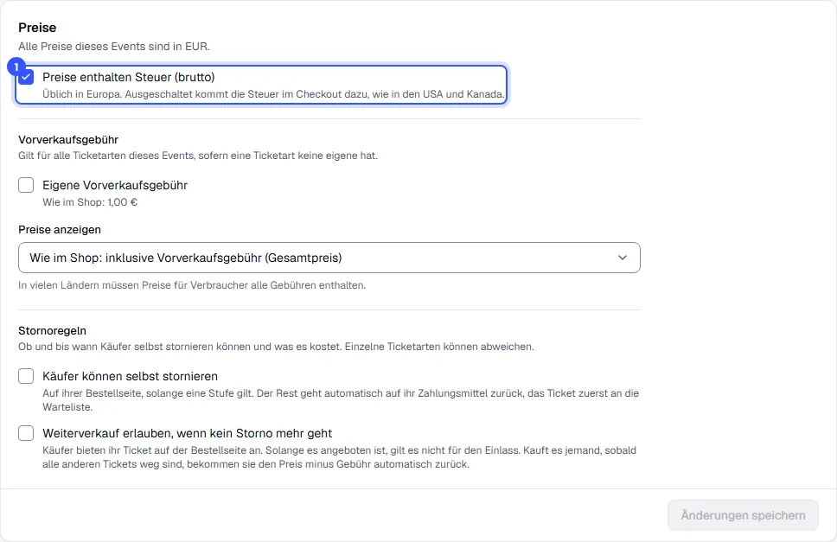Click the 'Käufer können selbst stornieren' label text
Viewport: 837px width, 542px height.
(131, 376)
